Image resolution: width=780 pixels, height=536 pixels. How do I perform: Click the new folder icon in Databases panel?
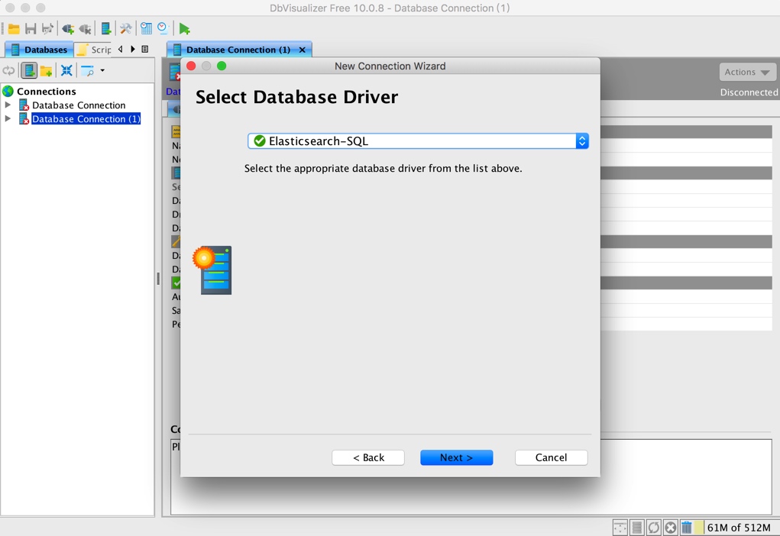coord(47,70)
